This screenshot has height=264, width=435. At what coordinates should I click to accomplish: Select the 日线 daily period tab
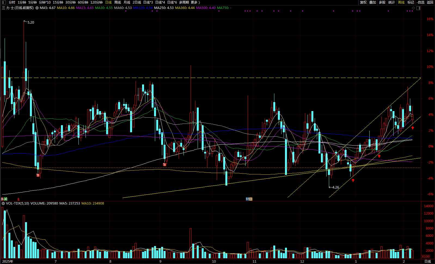point(108,2)
